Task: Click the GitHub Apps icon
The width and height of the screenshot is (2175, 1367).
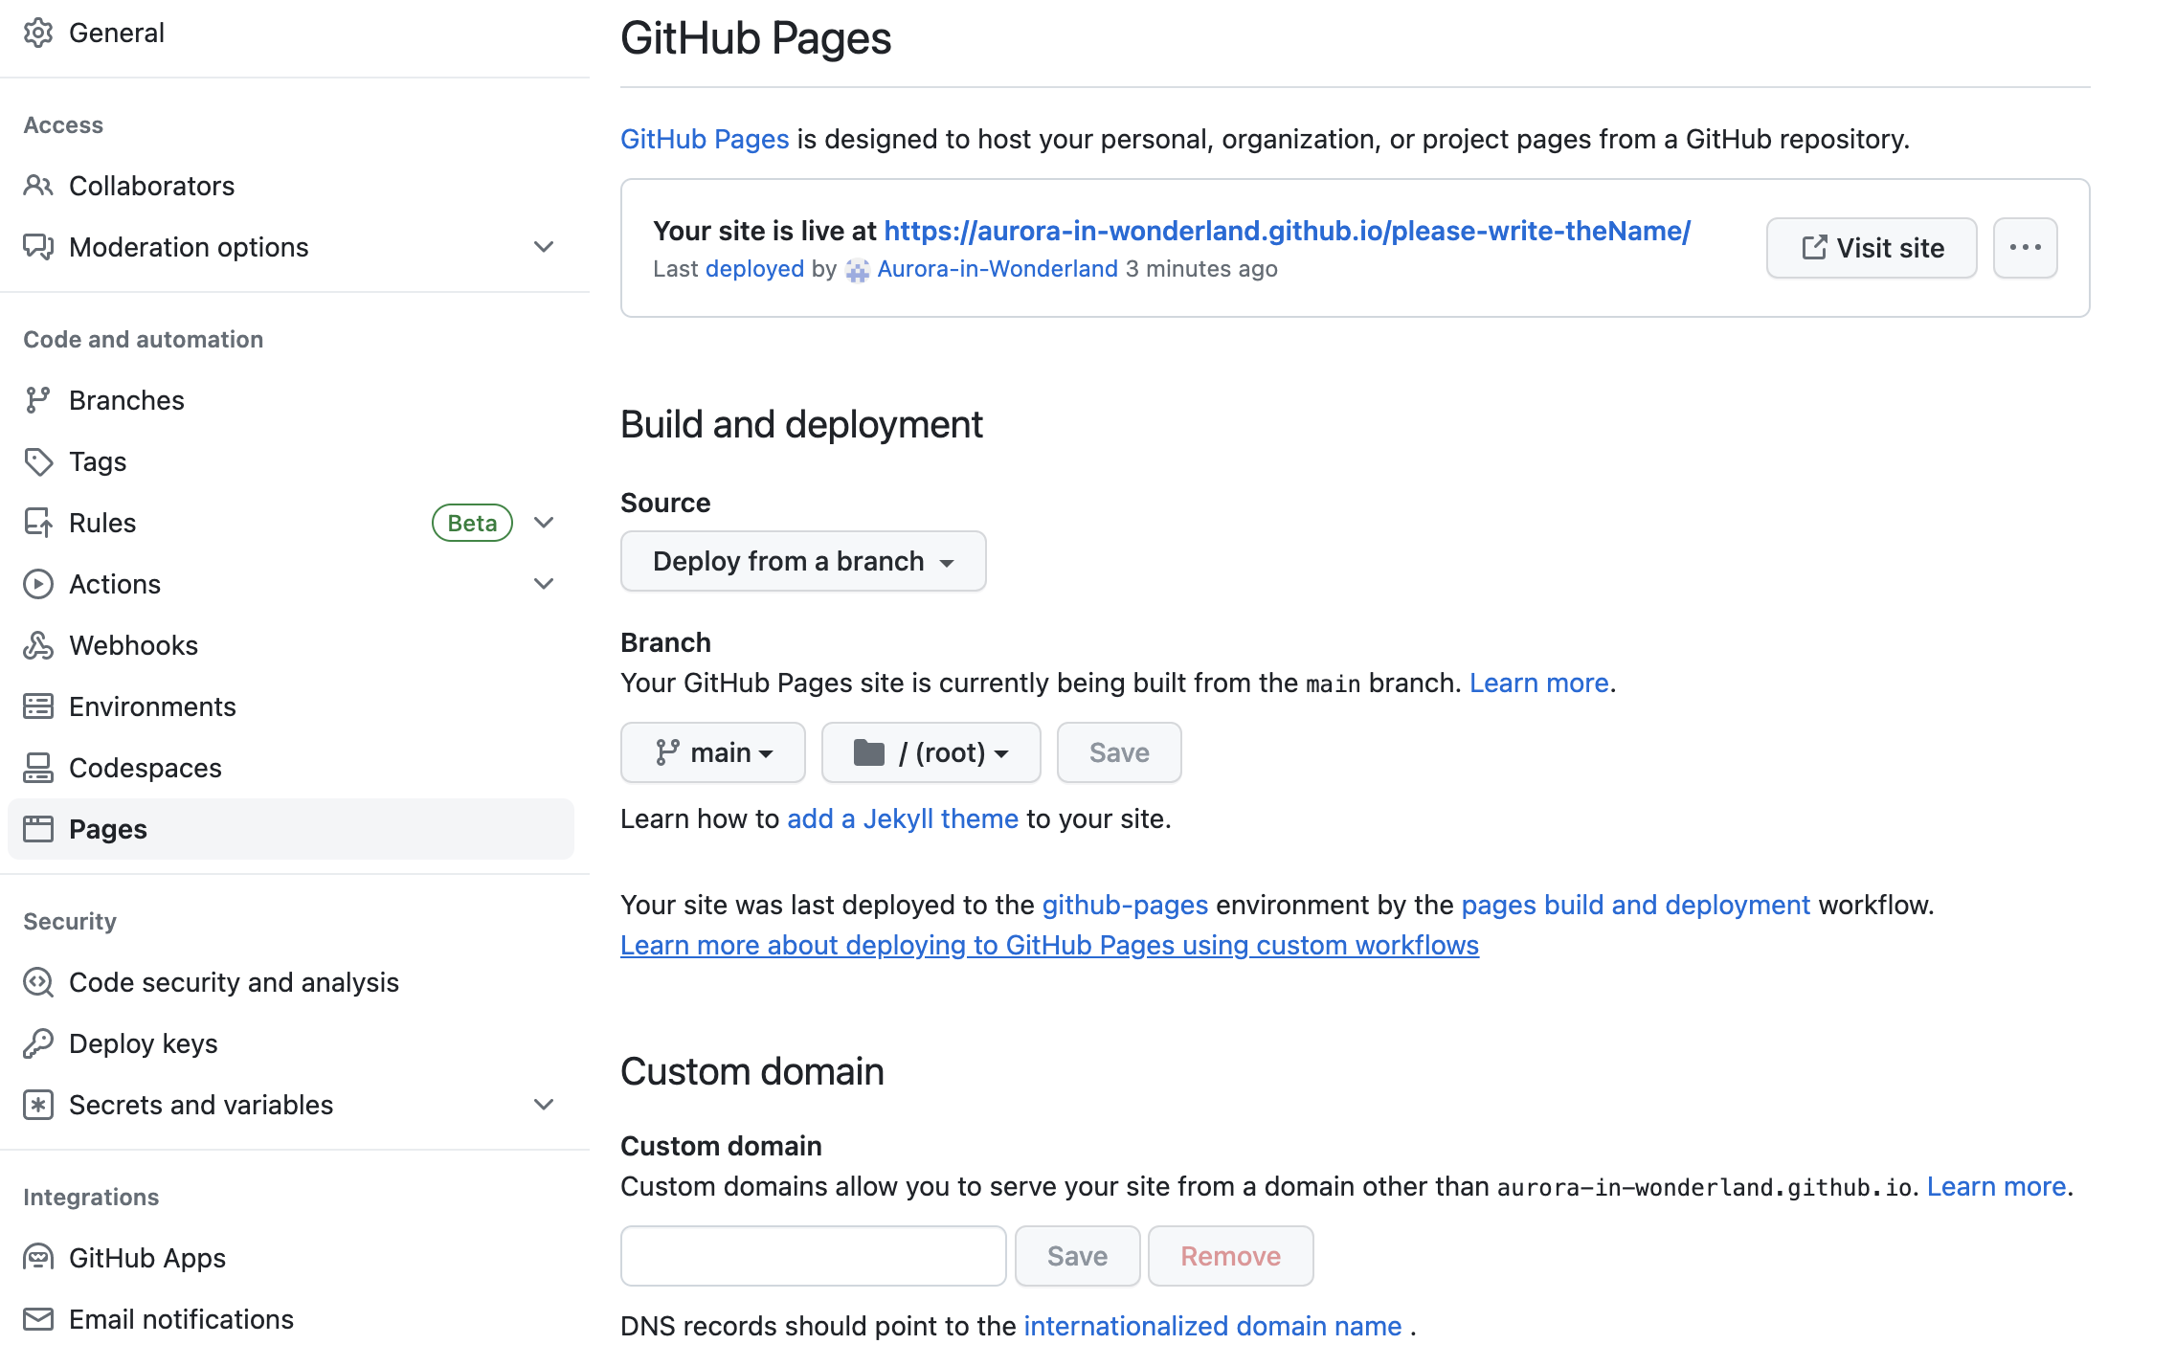Action: click(x=38, y=1258)
